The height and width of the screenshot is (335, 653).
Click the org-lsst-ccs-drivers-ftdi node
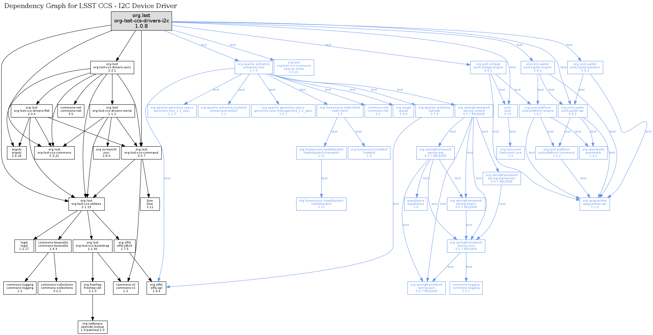(32, 111)
